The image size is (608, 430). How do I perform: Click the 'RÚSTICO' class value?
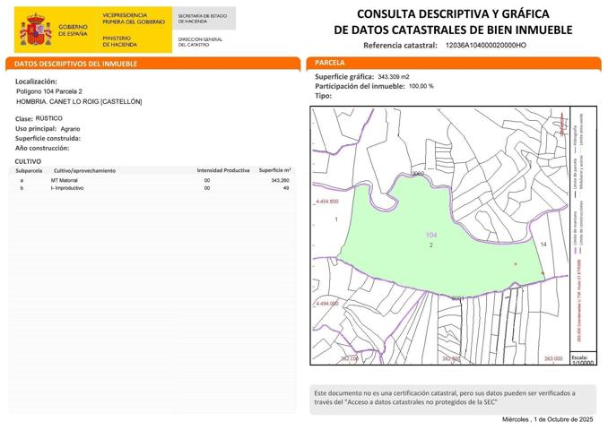(x=48, y=118)
